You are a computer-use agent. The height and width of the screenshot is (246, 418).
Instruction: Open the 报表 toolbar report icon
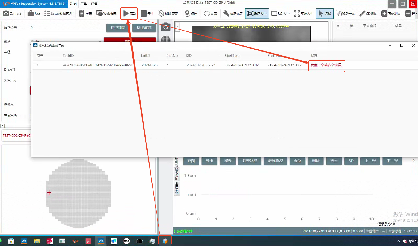[86, 13]
